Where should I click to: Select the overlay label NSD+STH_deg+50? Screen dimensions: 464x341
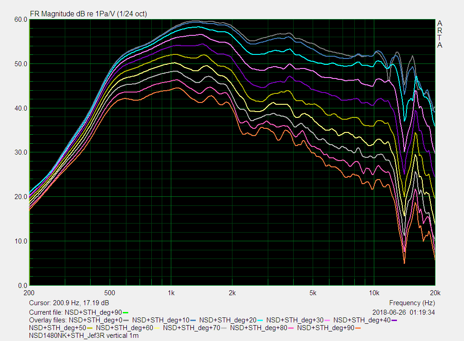(x=58, y=328)
